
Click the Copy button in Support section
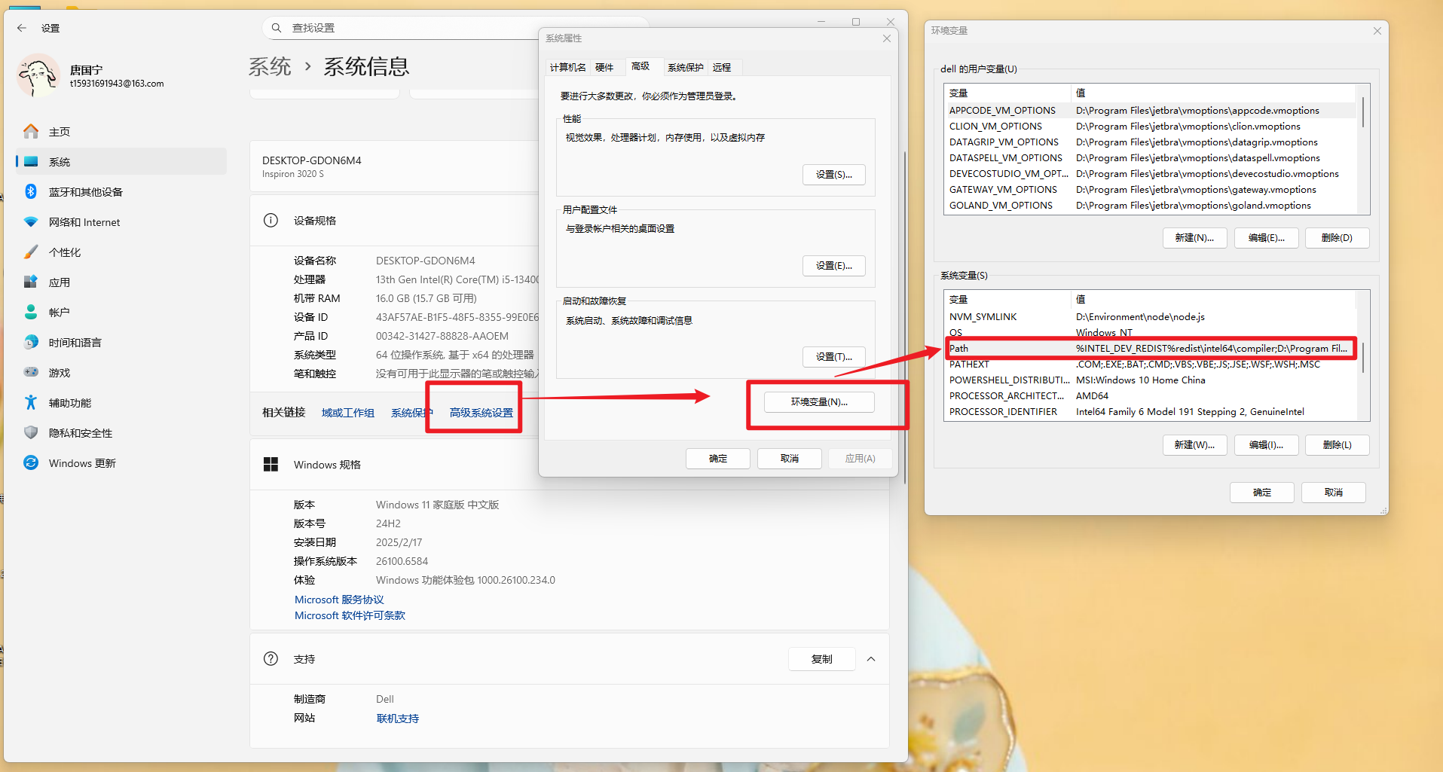[x=821, y=659]
